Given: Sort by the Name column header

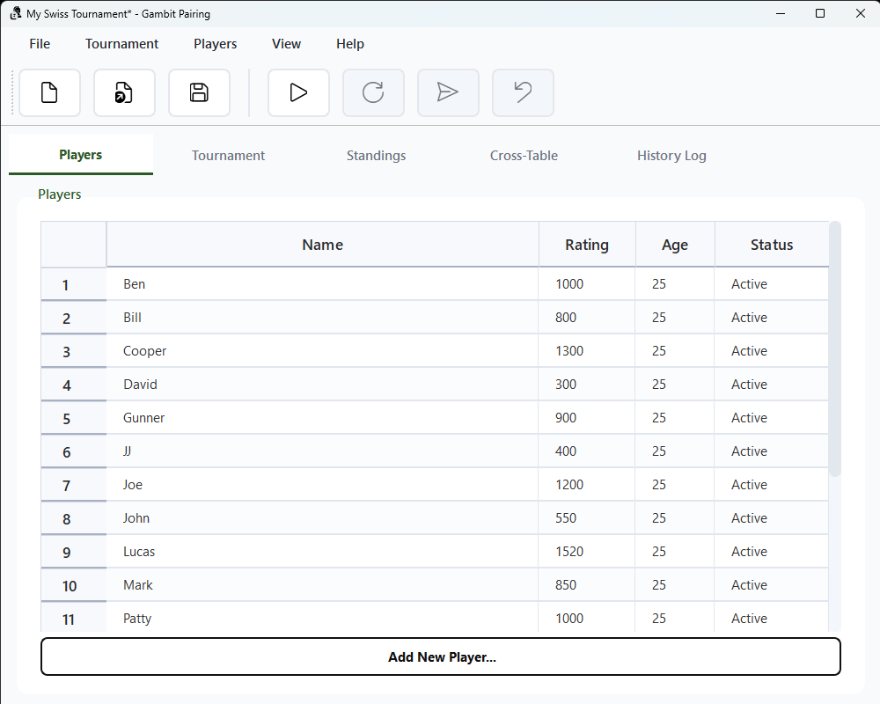Looking at the screenshot, I should [323, 245].
